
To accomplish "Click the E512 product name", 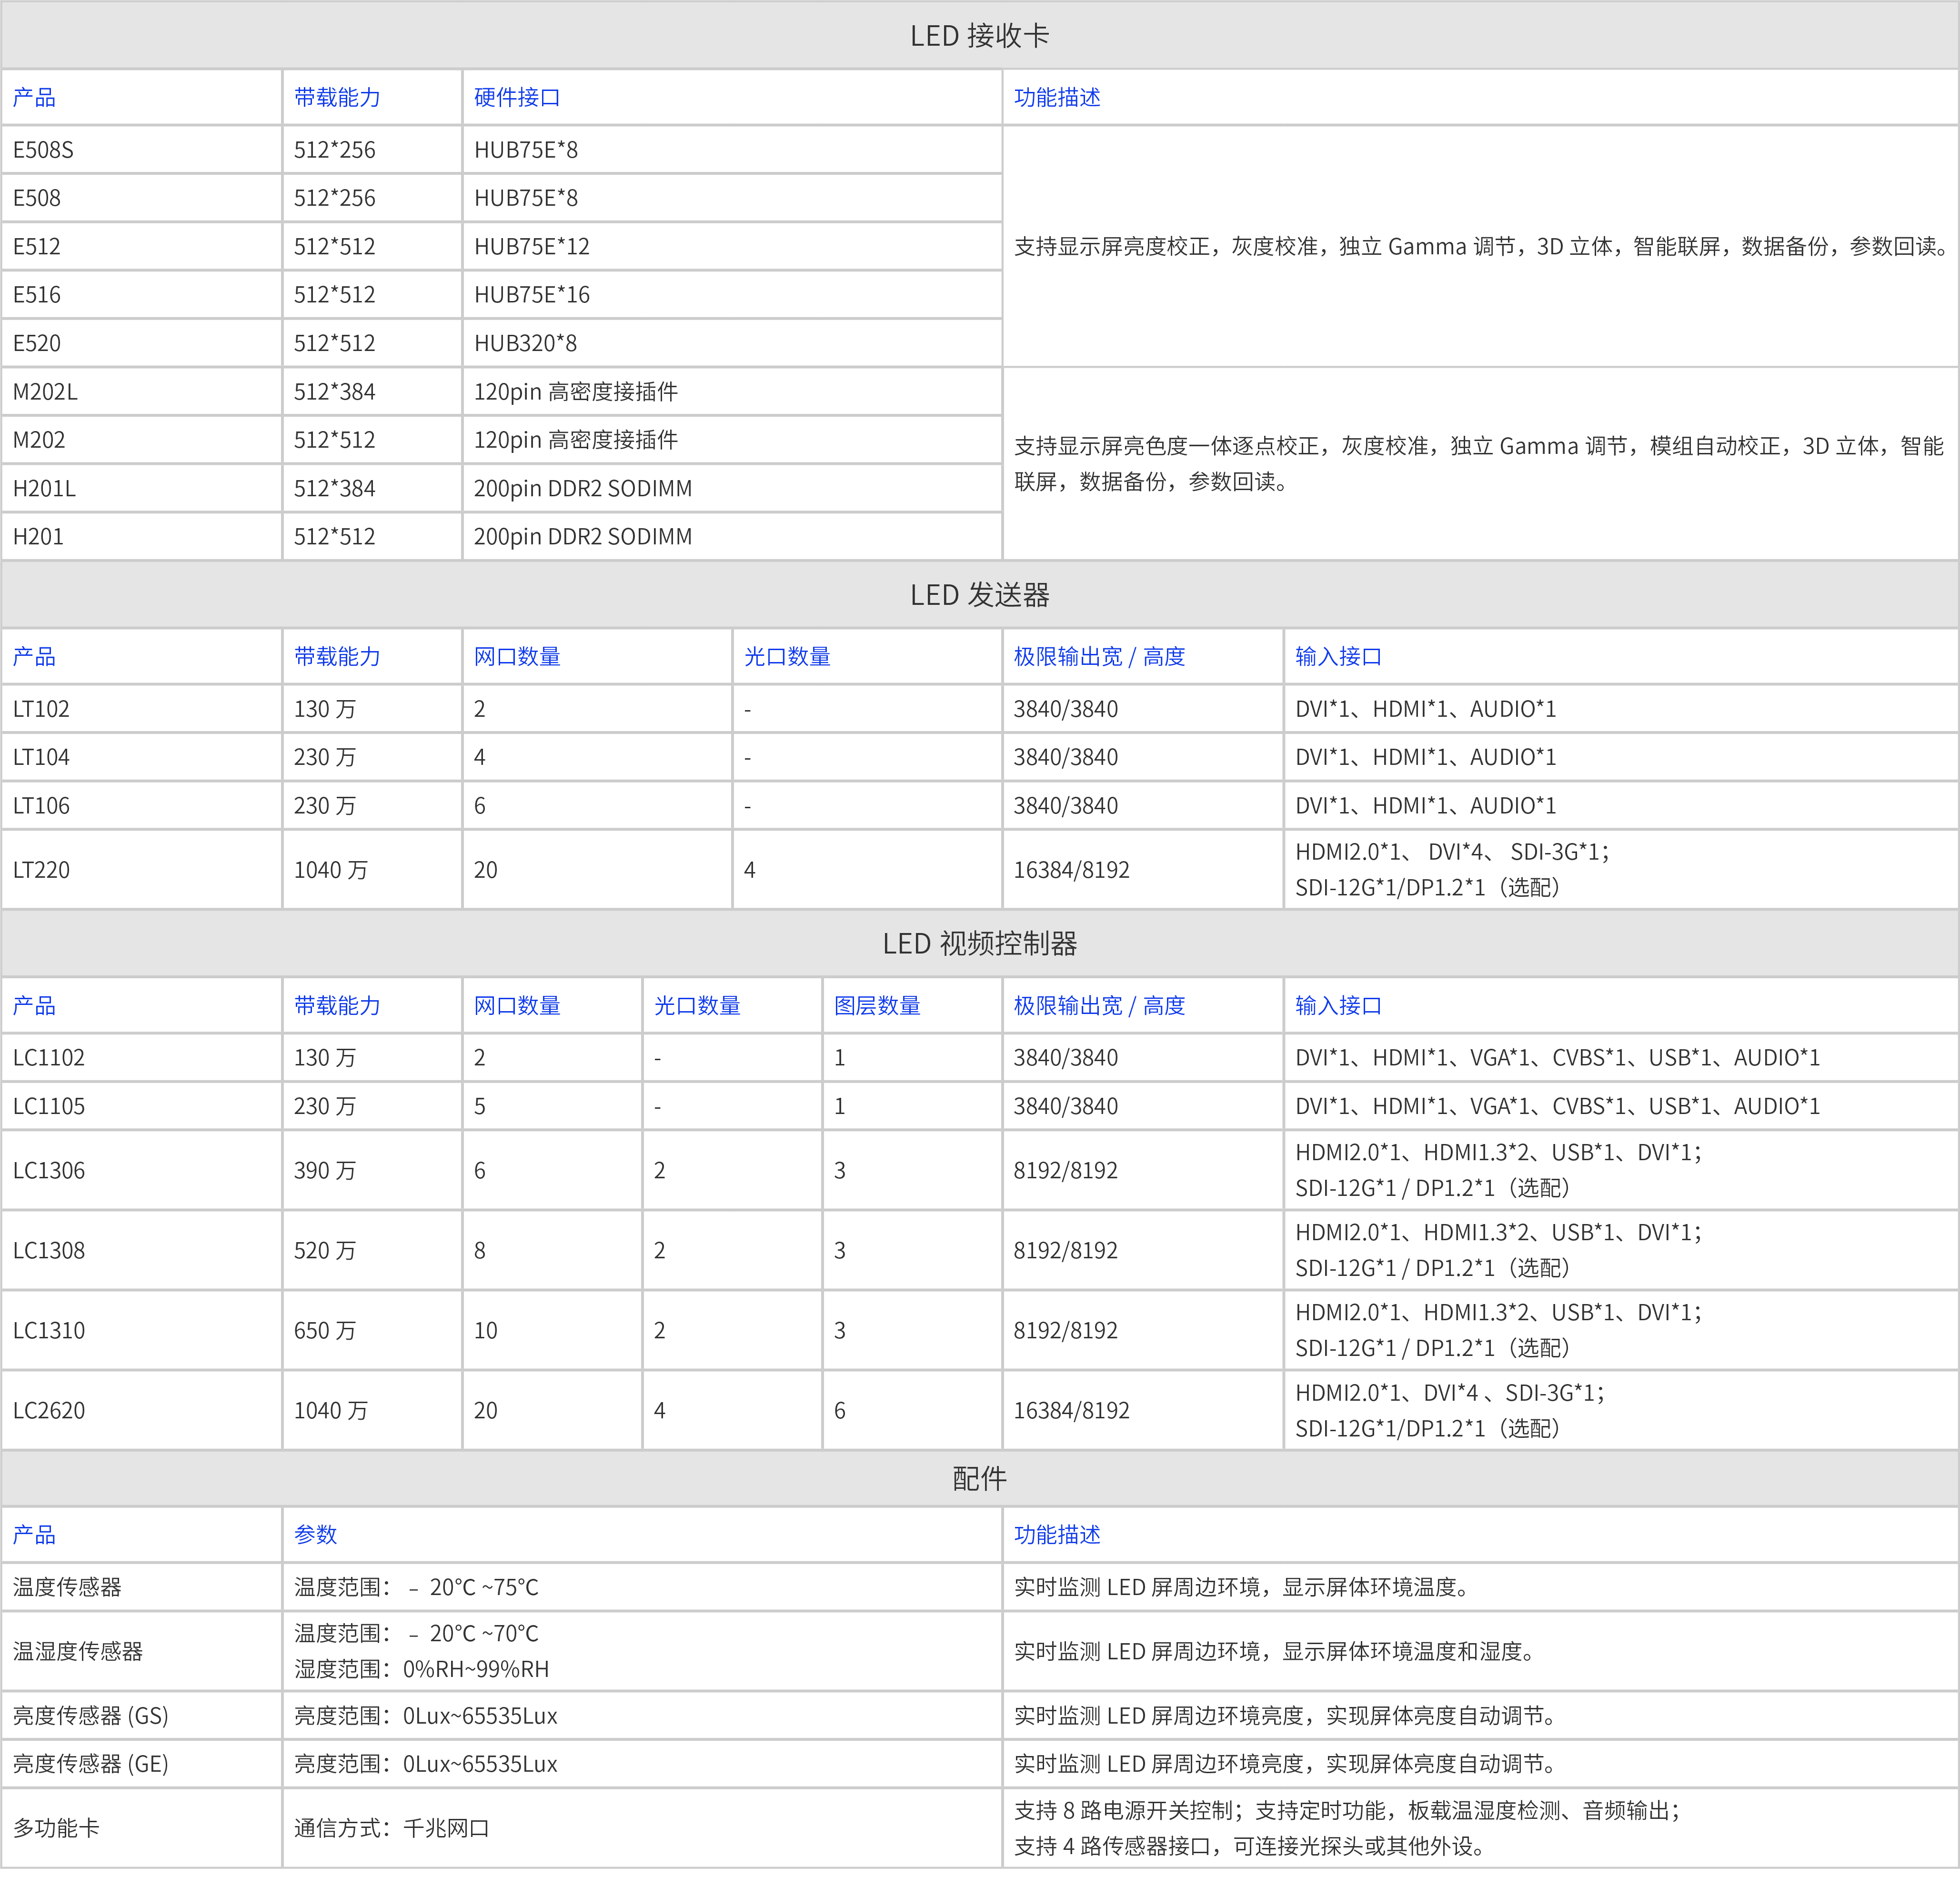I will coord(37,246).
